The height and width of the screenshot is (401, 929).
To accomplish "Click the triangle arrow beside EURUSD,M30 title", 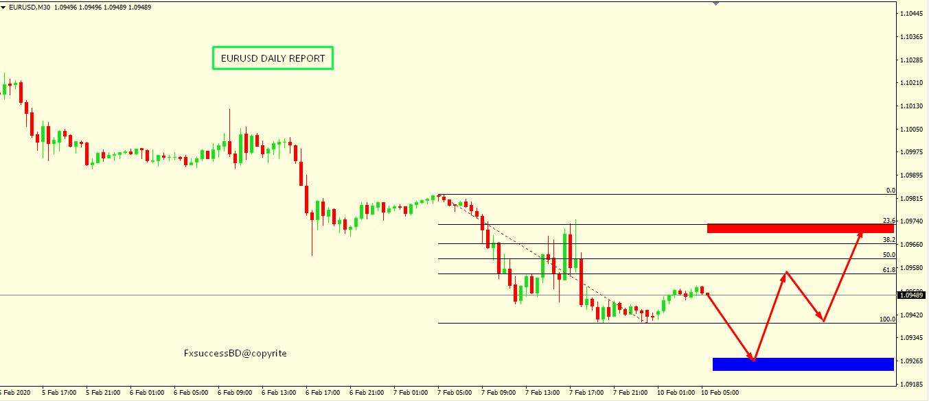I will pos(4,7).
